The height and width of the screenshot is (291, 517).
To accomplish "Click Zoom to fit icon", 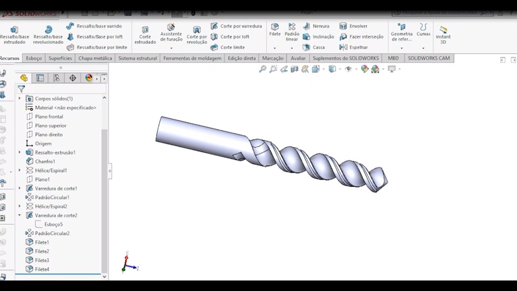I will pos(263,69).
